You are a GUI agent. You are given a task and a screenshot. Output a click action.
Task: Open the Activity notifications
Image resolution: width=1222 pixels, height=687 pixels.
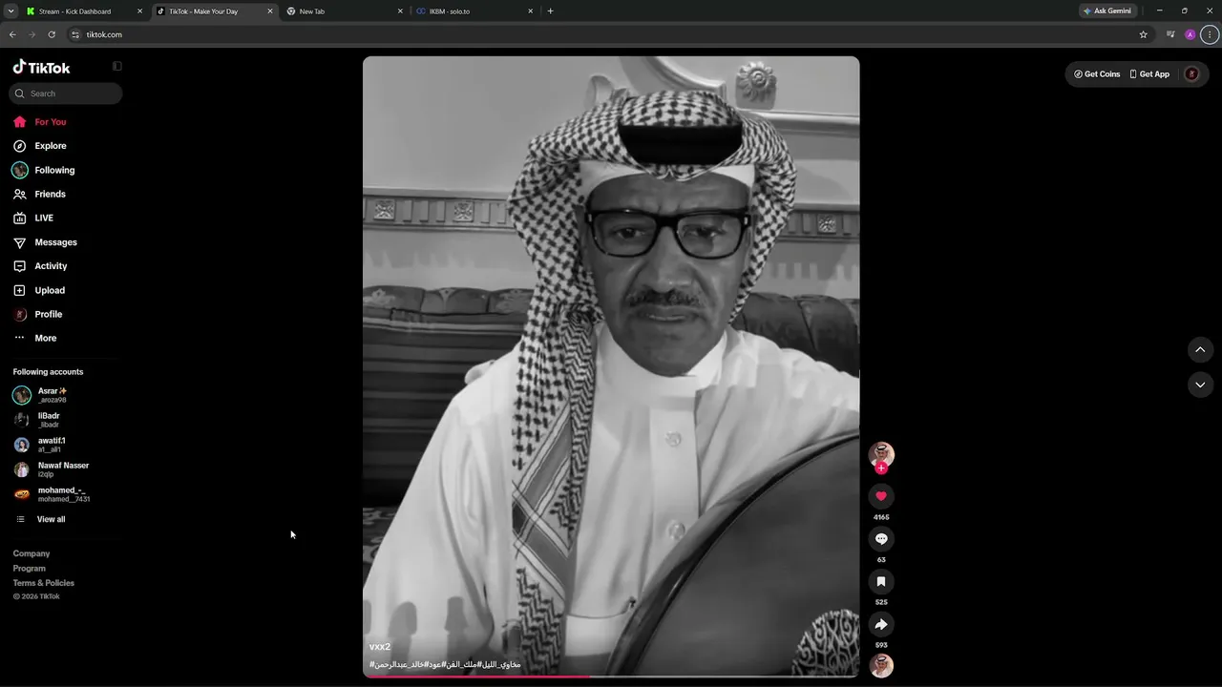(x=40, y=266)
